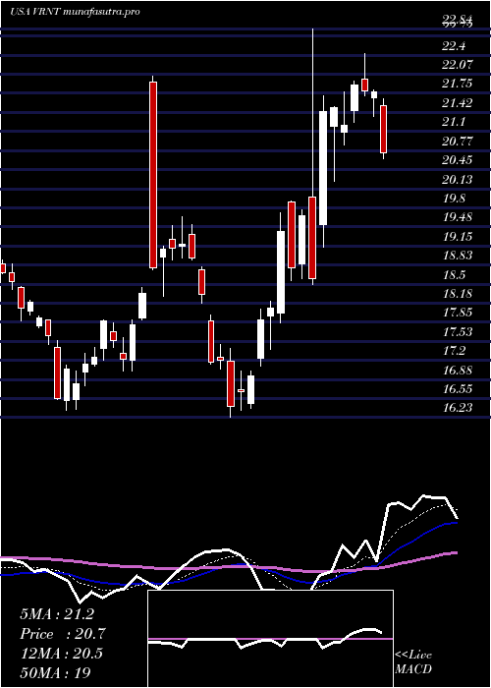Click the 17.53 price axis label
The width and height of the screenshot is (491, 688).
point(458,332)
